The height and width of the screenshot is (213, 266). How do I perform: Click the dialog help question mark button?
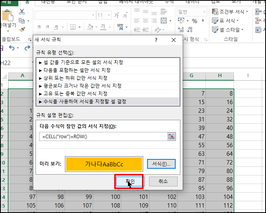156,40
